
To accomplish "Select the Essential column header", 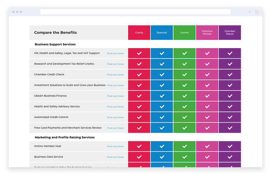I will [x=162, y=33].
